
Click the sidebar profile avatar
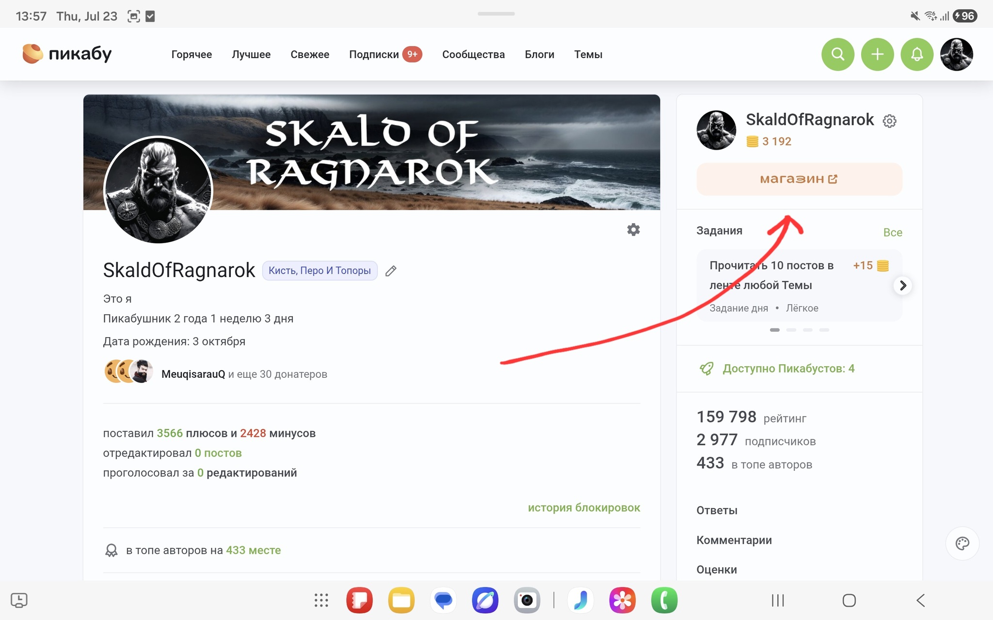(716, 130)
